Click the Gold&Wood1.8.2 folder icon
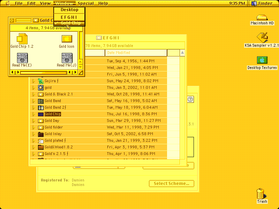 point(41,147)
